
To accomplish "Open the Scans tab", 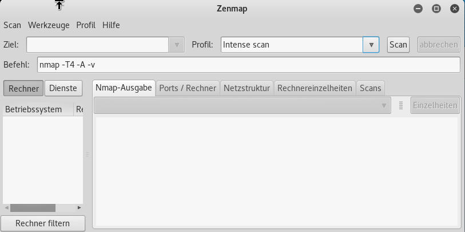I will click(x=370, y=88).
